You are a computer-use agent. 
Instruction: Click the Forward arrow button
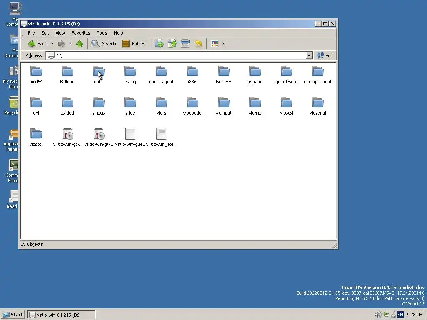[62, 43]
